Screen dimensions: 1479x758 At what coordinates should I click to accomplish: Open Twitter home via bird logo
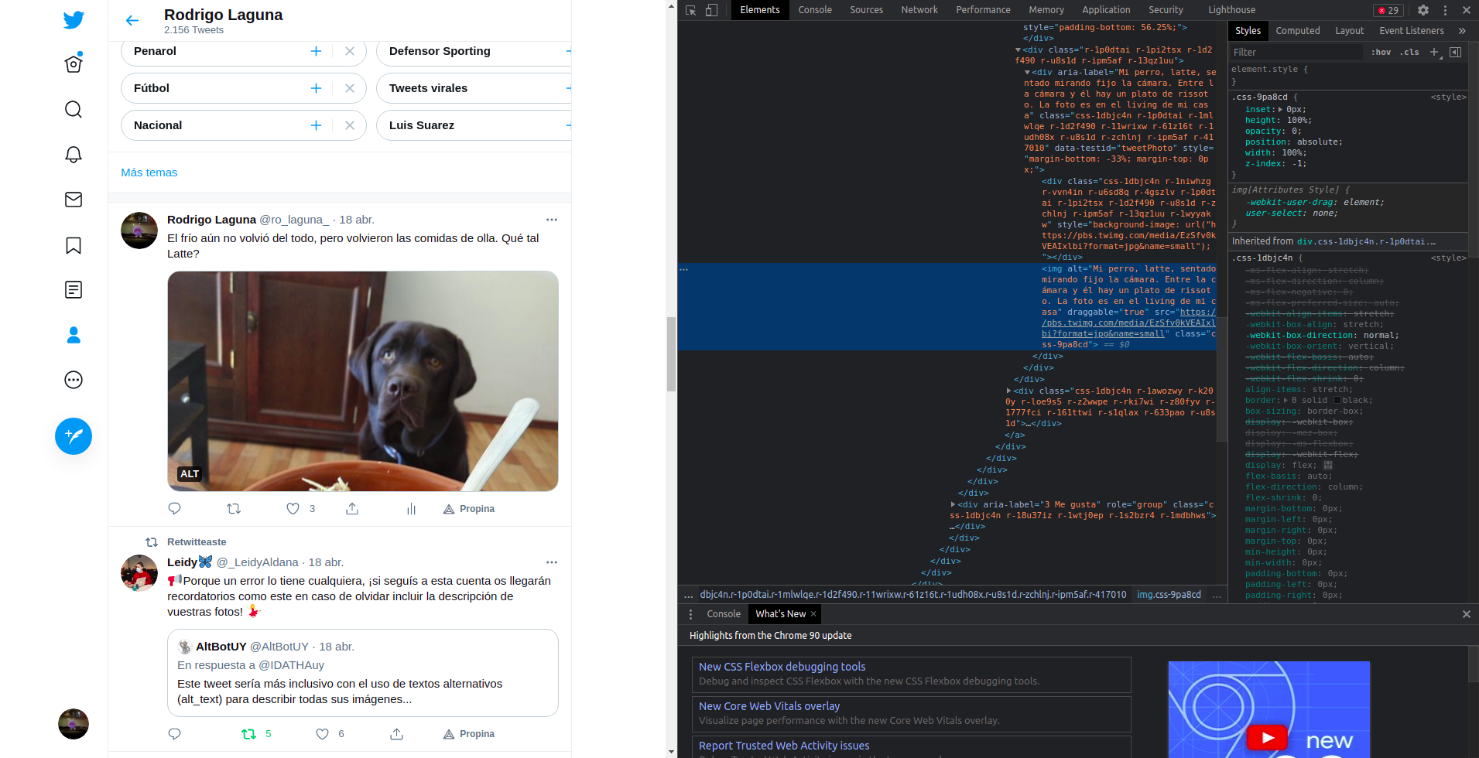[x=74, y=19]
